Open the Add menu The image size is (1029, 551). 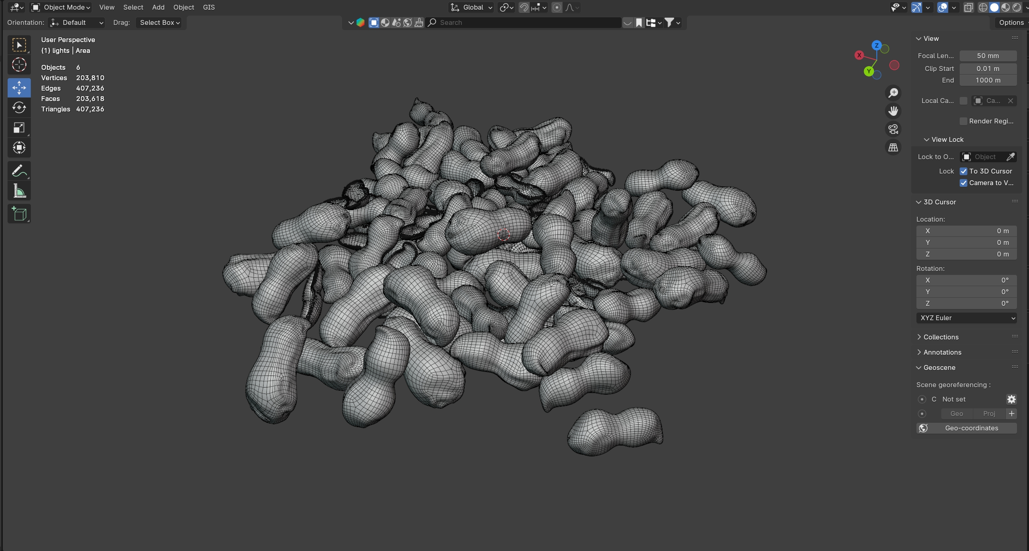coord(158,7)
